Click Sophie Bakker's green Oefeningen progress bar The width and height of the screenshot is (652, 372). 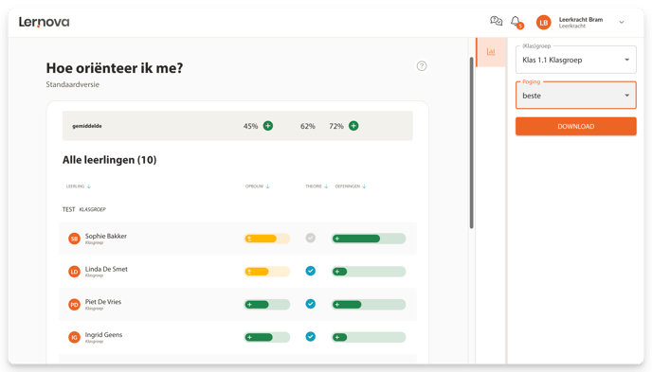(x=369, y=239)
